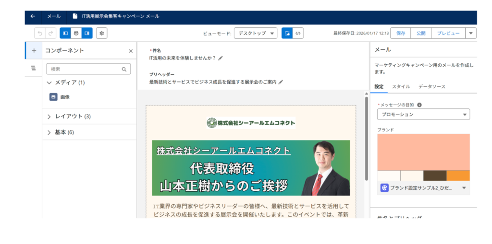Show info for メッセージの目的
Image resolution: width=492 pixels, height=244 pixels.
click(419, 105)
